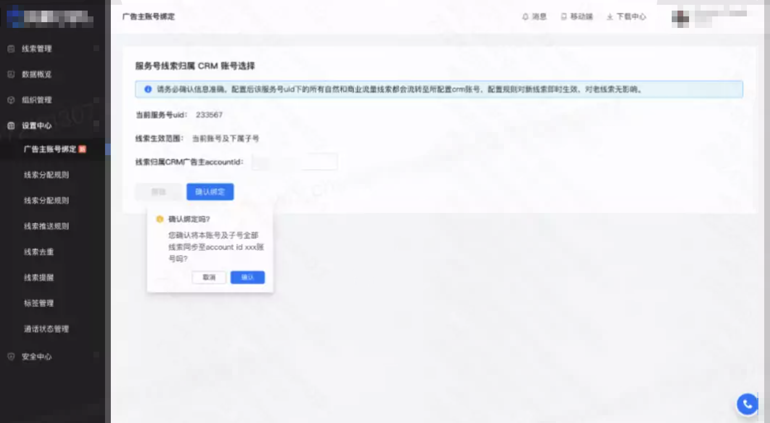Click the 移动端 link in the header
This screenshot has width=770, height=423.
click(x=582, y=16)
